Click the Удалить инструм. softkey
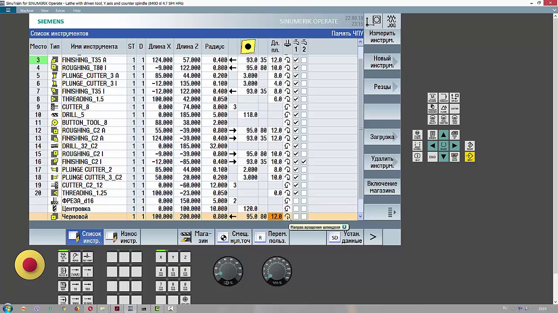The height and width of the screenshot is (313, 558). tap(382, 162)
